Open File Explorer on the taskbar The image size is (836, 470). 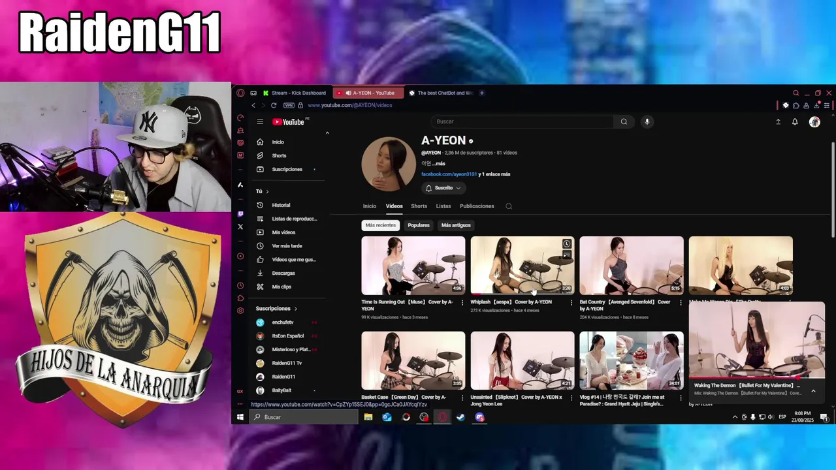pyautogui.click(x=368, y=417)
